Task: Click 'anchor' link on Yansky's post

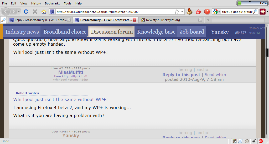Action: point(203,132)
